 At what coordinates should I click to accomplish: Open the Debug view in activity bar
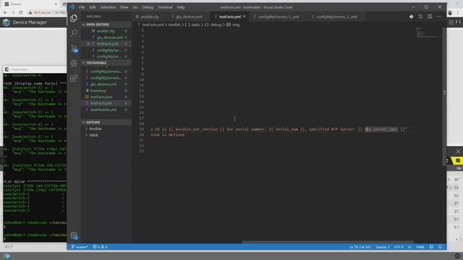point(74,63)
